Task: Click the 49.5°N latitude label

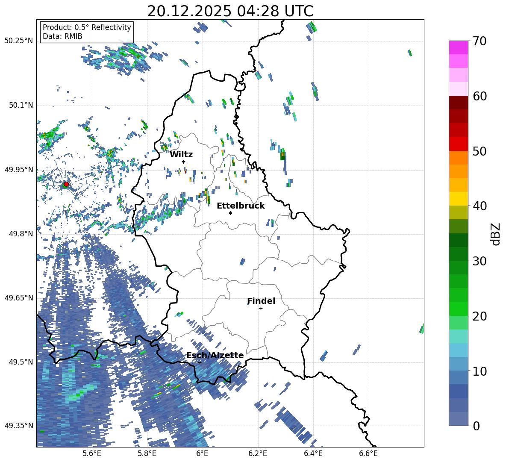Action: coord(21,362)
